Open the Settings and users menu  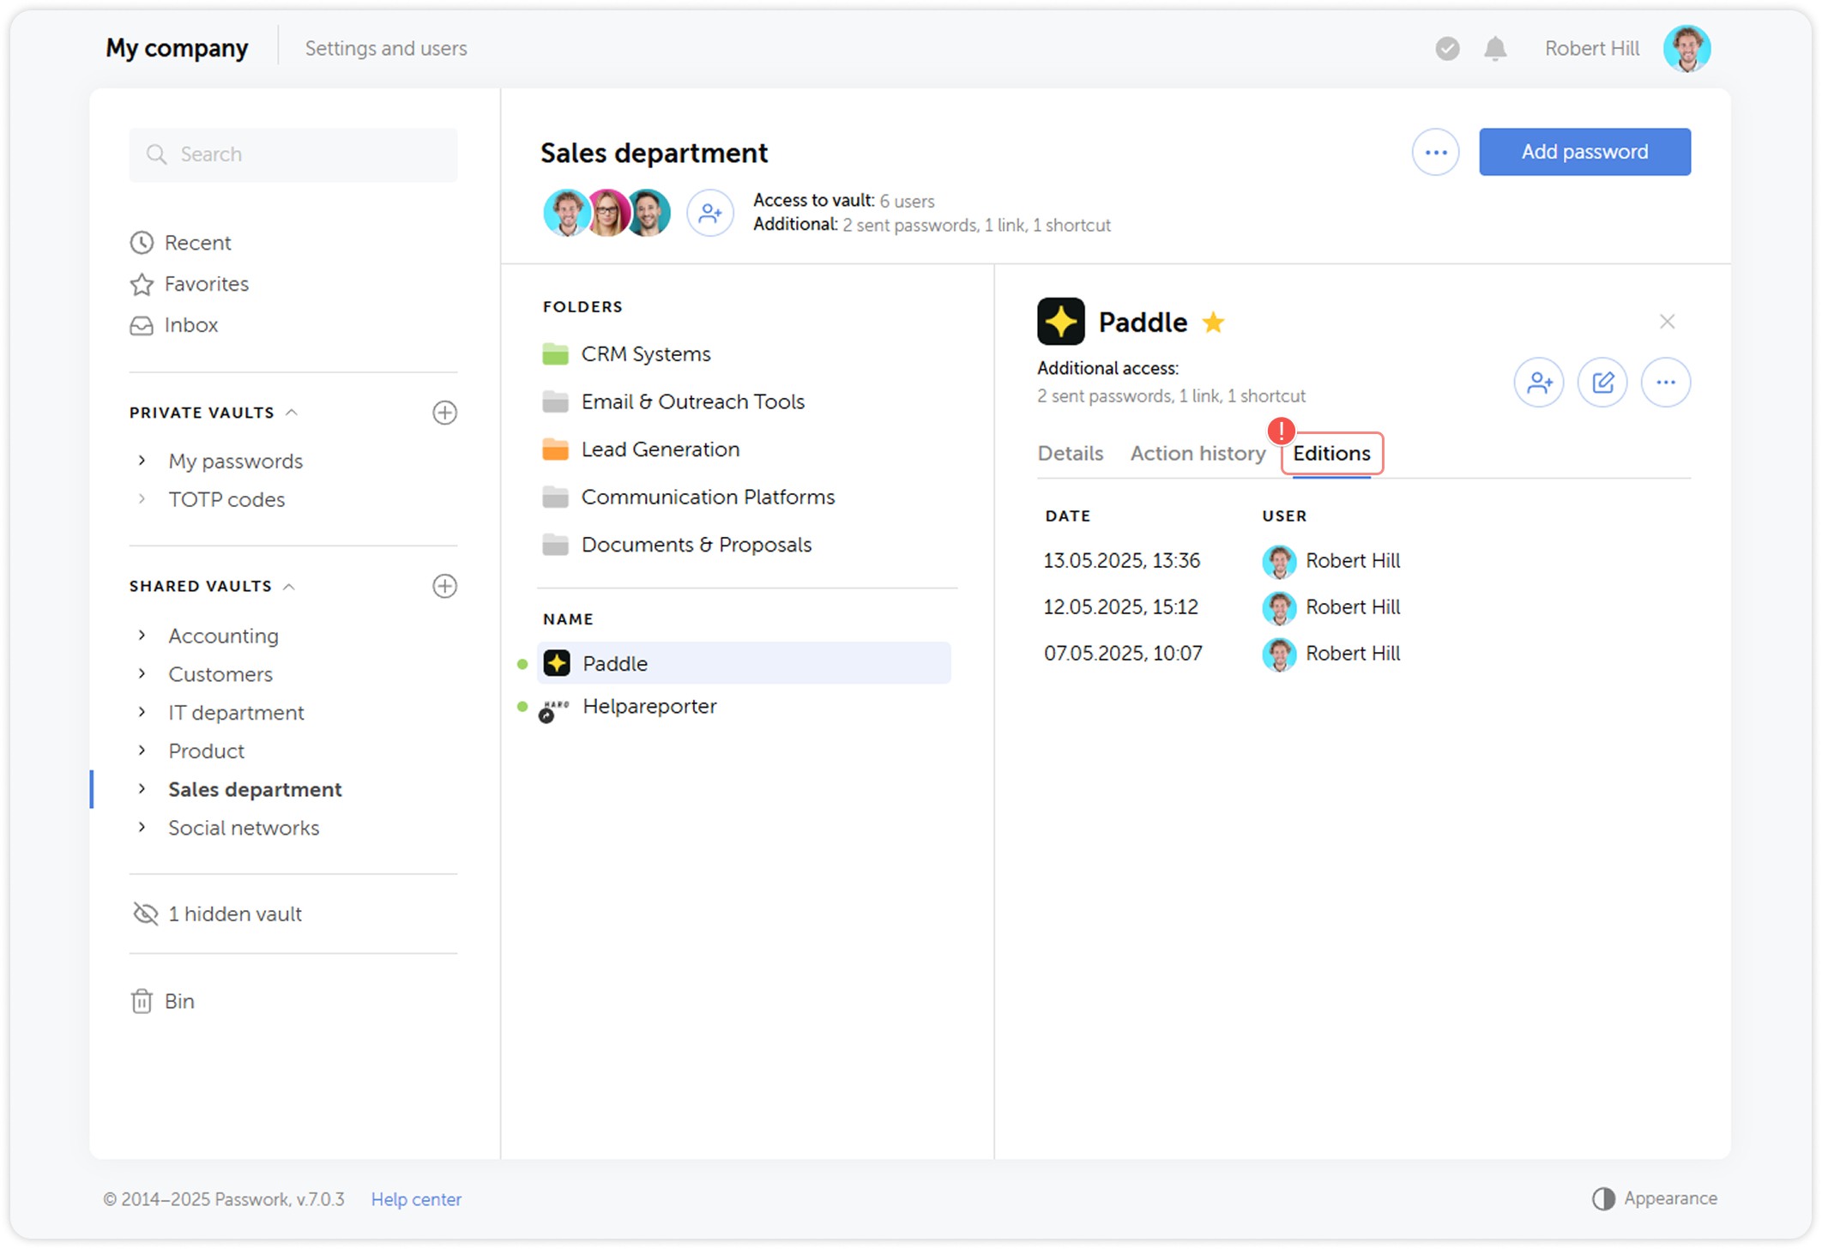coord(386,48)
